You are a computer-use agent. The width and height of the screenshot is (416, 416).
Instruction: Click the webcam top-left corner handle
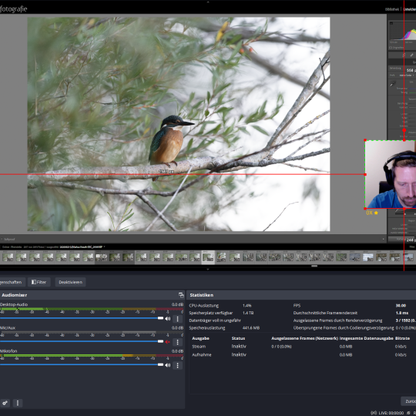pyautogui.click(x=365, y=140)
